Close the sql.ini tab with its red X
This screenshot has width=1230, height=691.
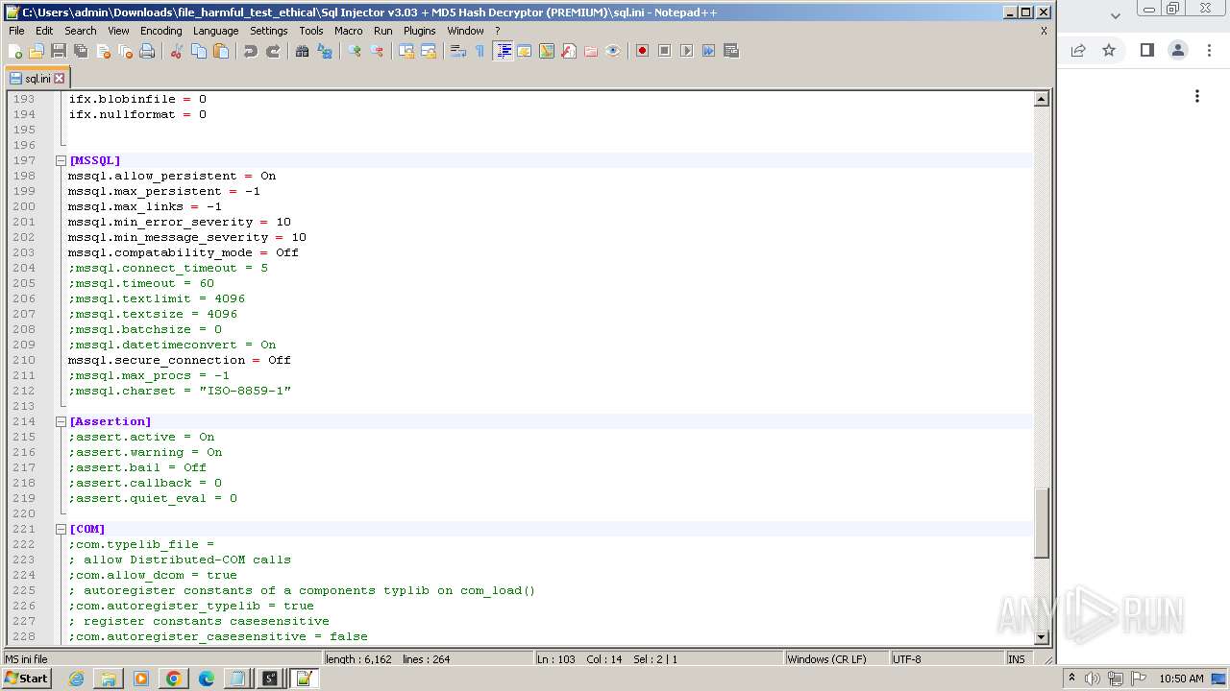pos(59,79)
